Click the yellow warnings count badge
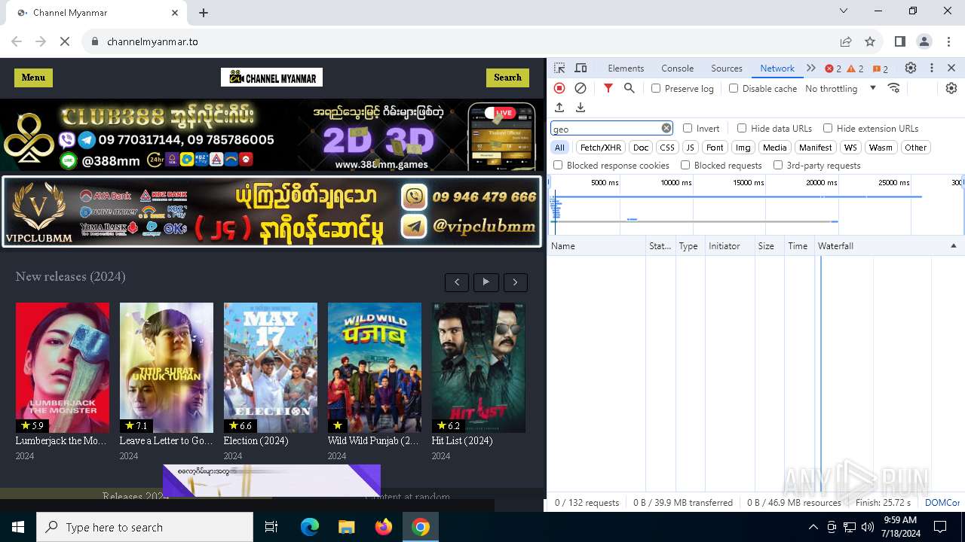965x542 pixels. [x=856, y=69]
